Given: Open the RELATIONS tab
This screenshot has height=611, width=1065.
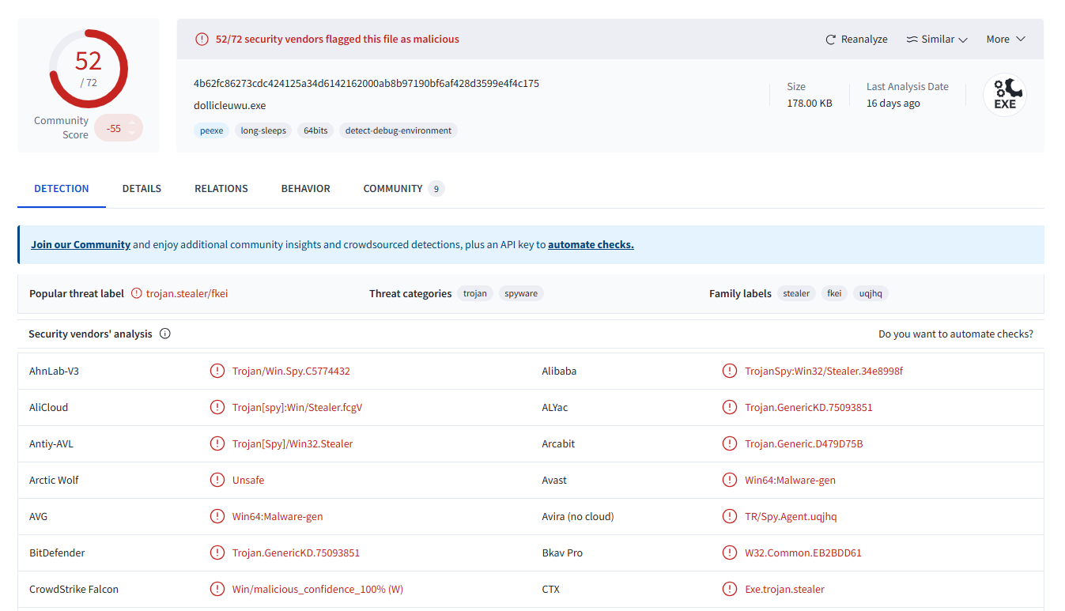Looking at the screenshot, I should click(221, 189).
